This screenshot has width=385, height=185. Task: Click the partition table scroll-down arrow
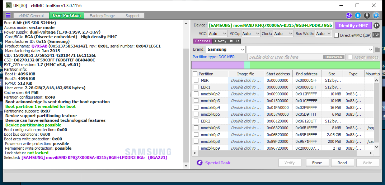point(377,147)
